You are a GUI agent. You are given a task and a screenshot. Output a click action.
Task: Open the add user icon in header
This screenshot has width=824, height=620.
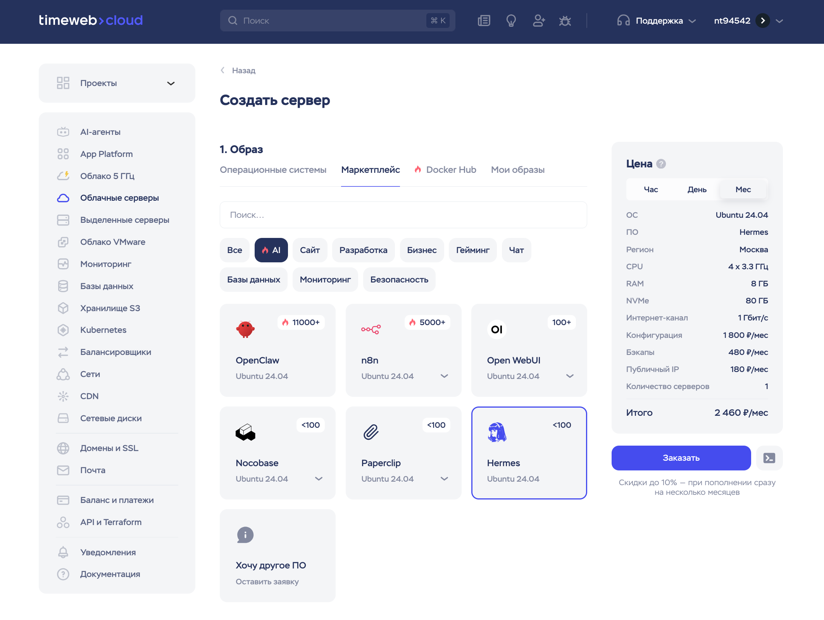[539, 21]
